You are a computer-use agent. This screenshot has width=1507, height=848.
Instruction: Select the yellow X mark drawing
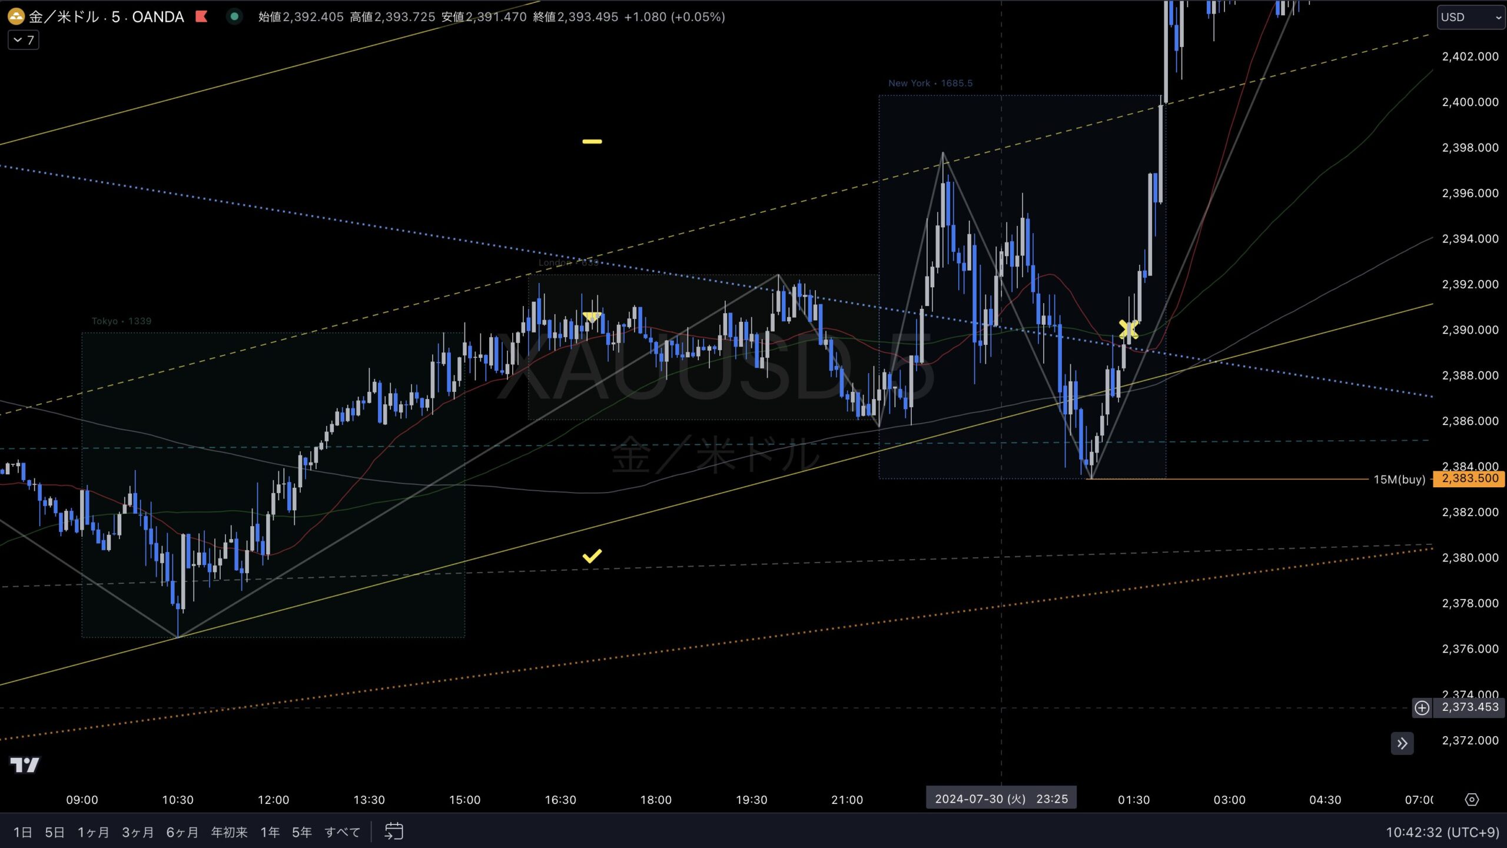[1128, 329]
